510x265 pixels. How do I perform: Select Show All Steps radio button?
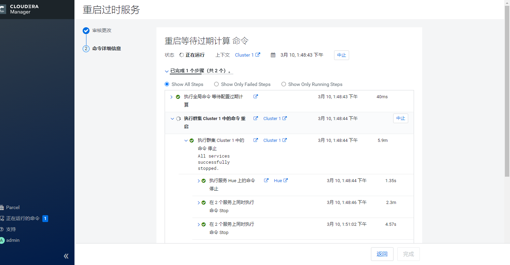click(x=167, y=84)
